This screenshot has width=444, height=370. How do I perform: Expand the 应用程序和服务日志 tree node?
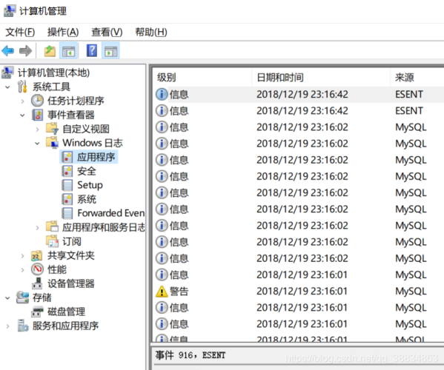point(37,228)
